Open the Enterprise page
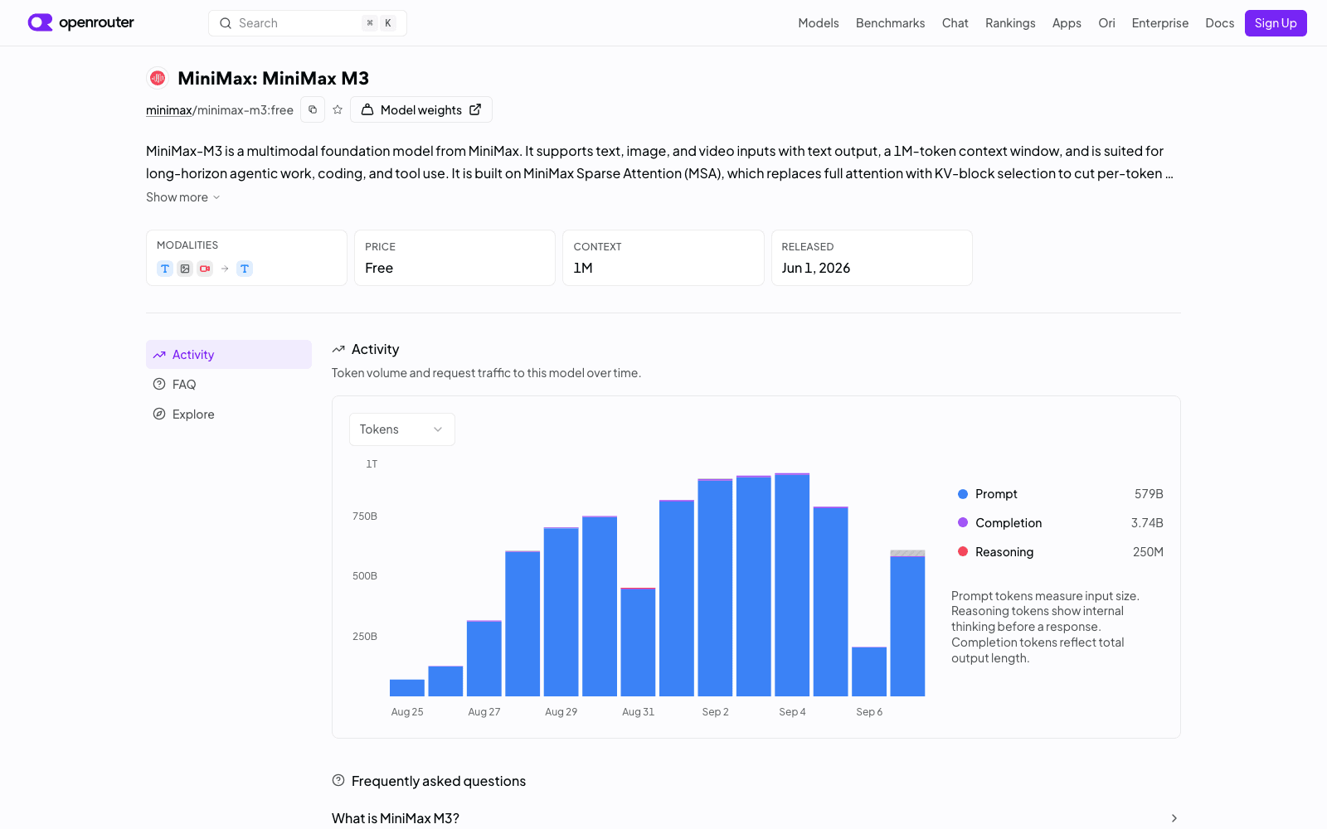This screenshot has height=829, width=1327. [x=1160, y=23]
